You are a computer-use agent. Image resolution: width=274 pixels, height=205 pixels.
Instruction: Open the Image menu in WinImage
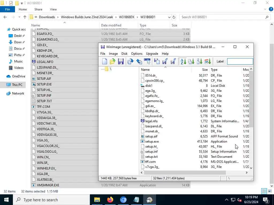[113, 53]
